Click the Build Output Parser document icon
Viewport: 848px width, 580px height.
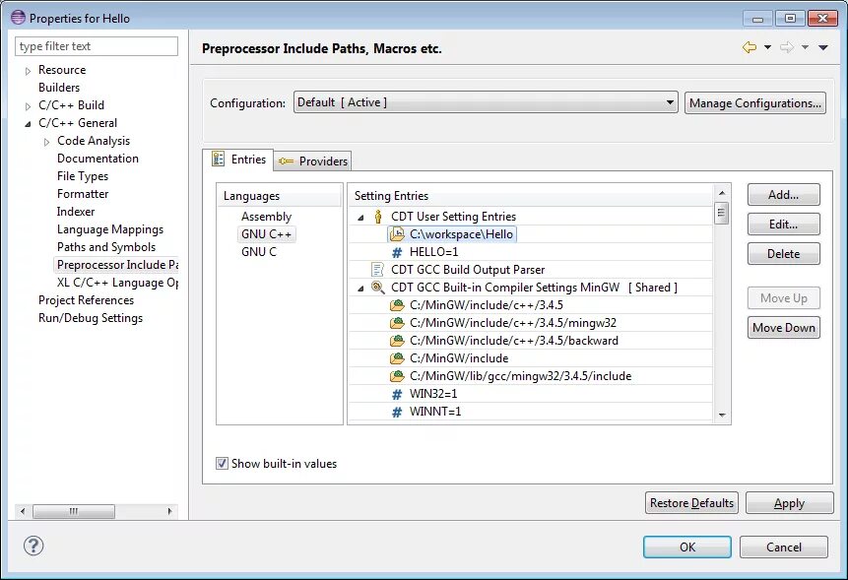click(x=377, y=269)
